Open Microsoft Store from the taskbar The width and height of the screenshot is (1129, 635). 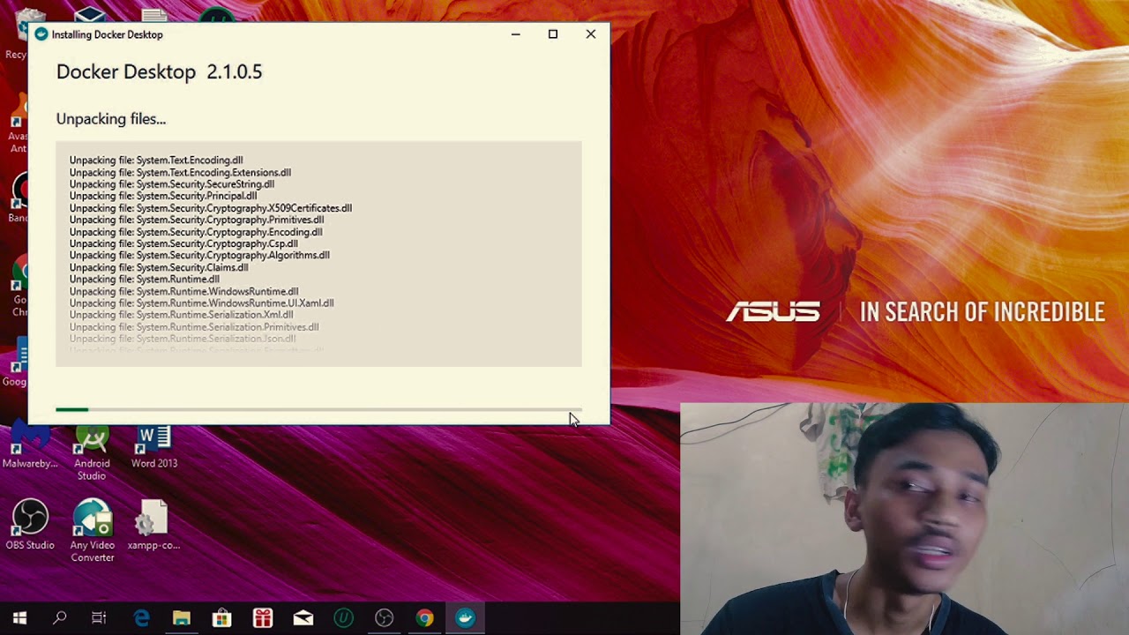[222, 618]
